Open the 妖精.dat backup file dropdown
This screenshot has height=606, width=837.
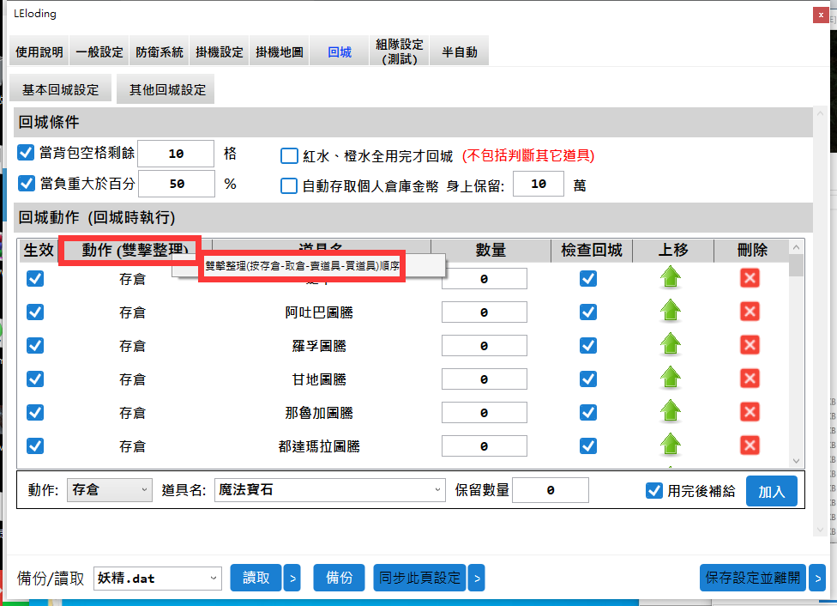158,579
